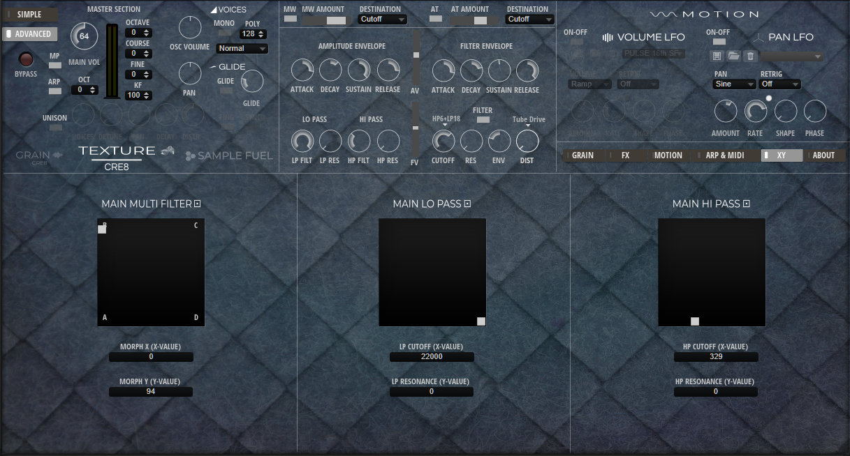Click the Pan LFO open folder icon

pos(733,56)
